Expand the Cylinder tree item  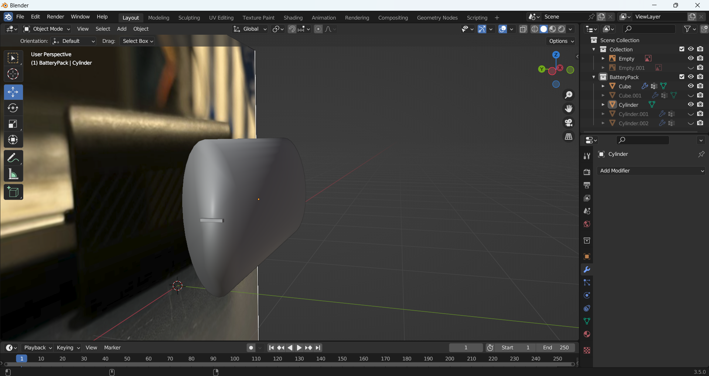coord(603,105)
